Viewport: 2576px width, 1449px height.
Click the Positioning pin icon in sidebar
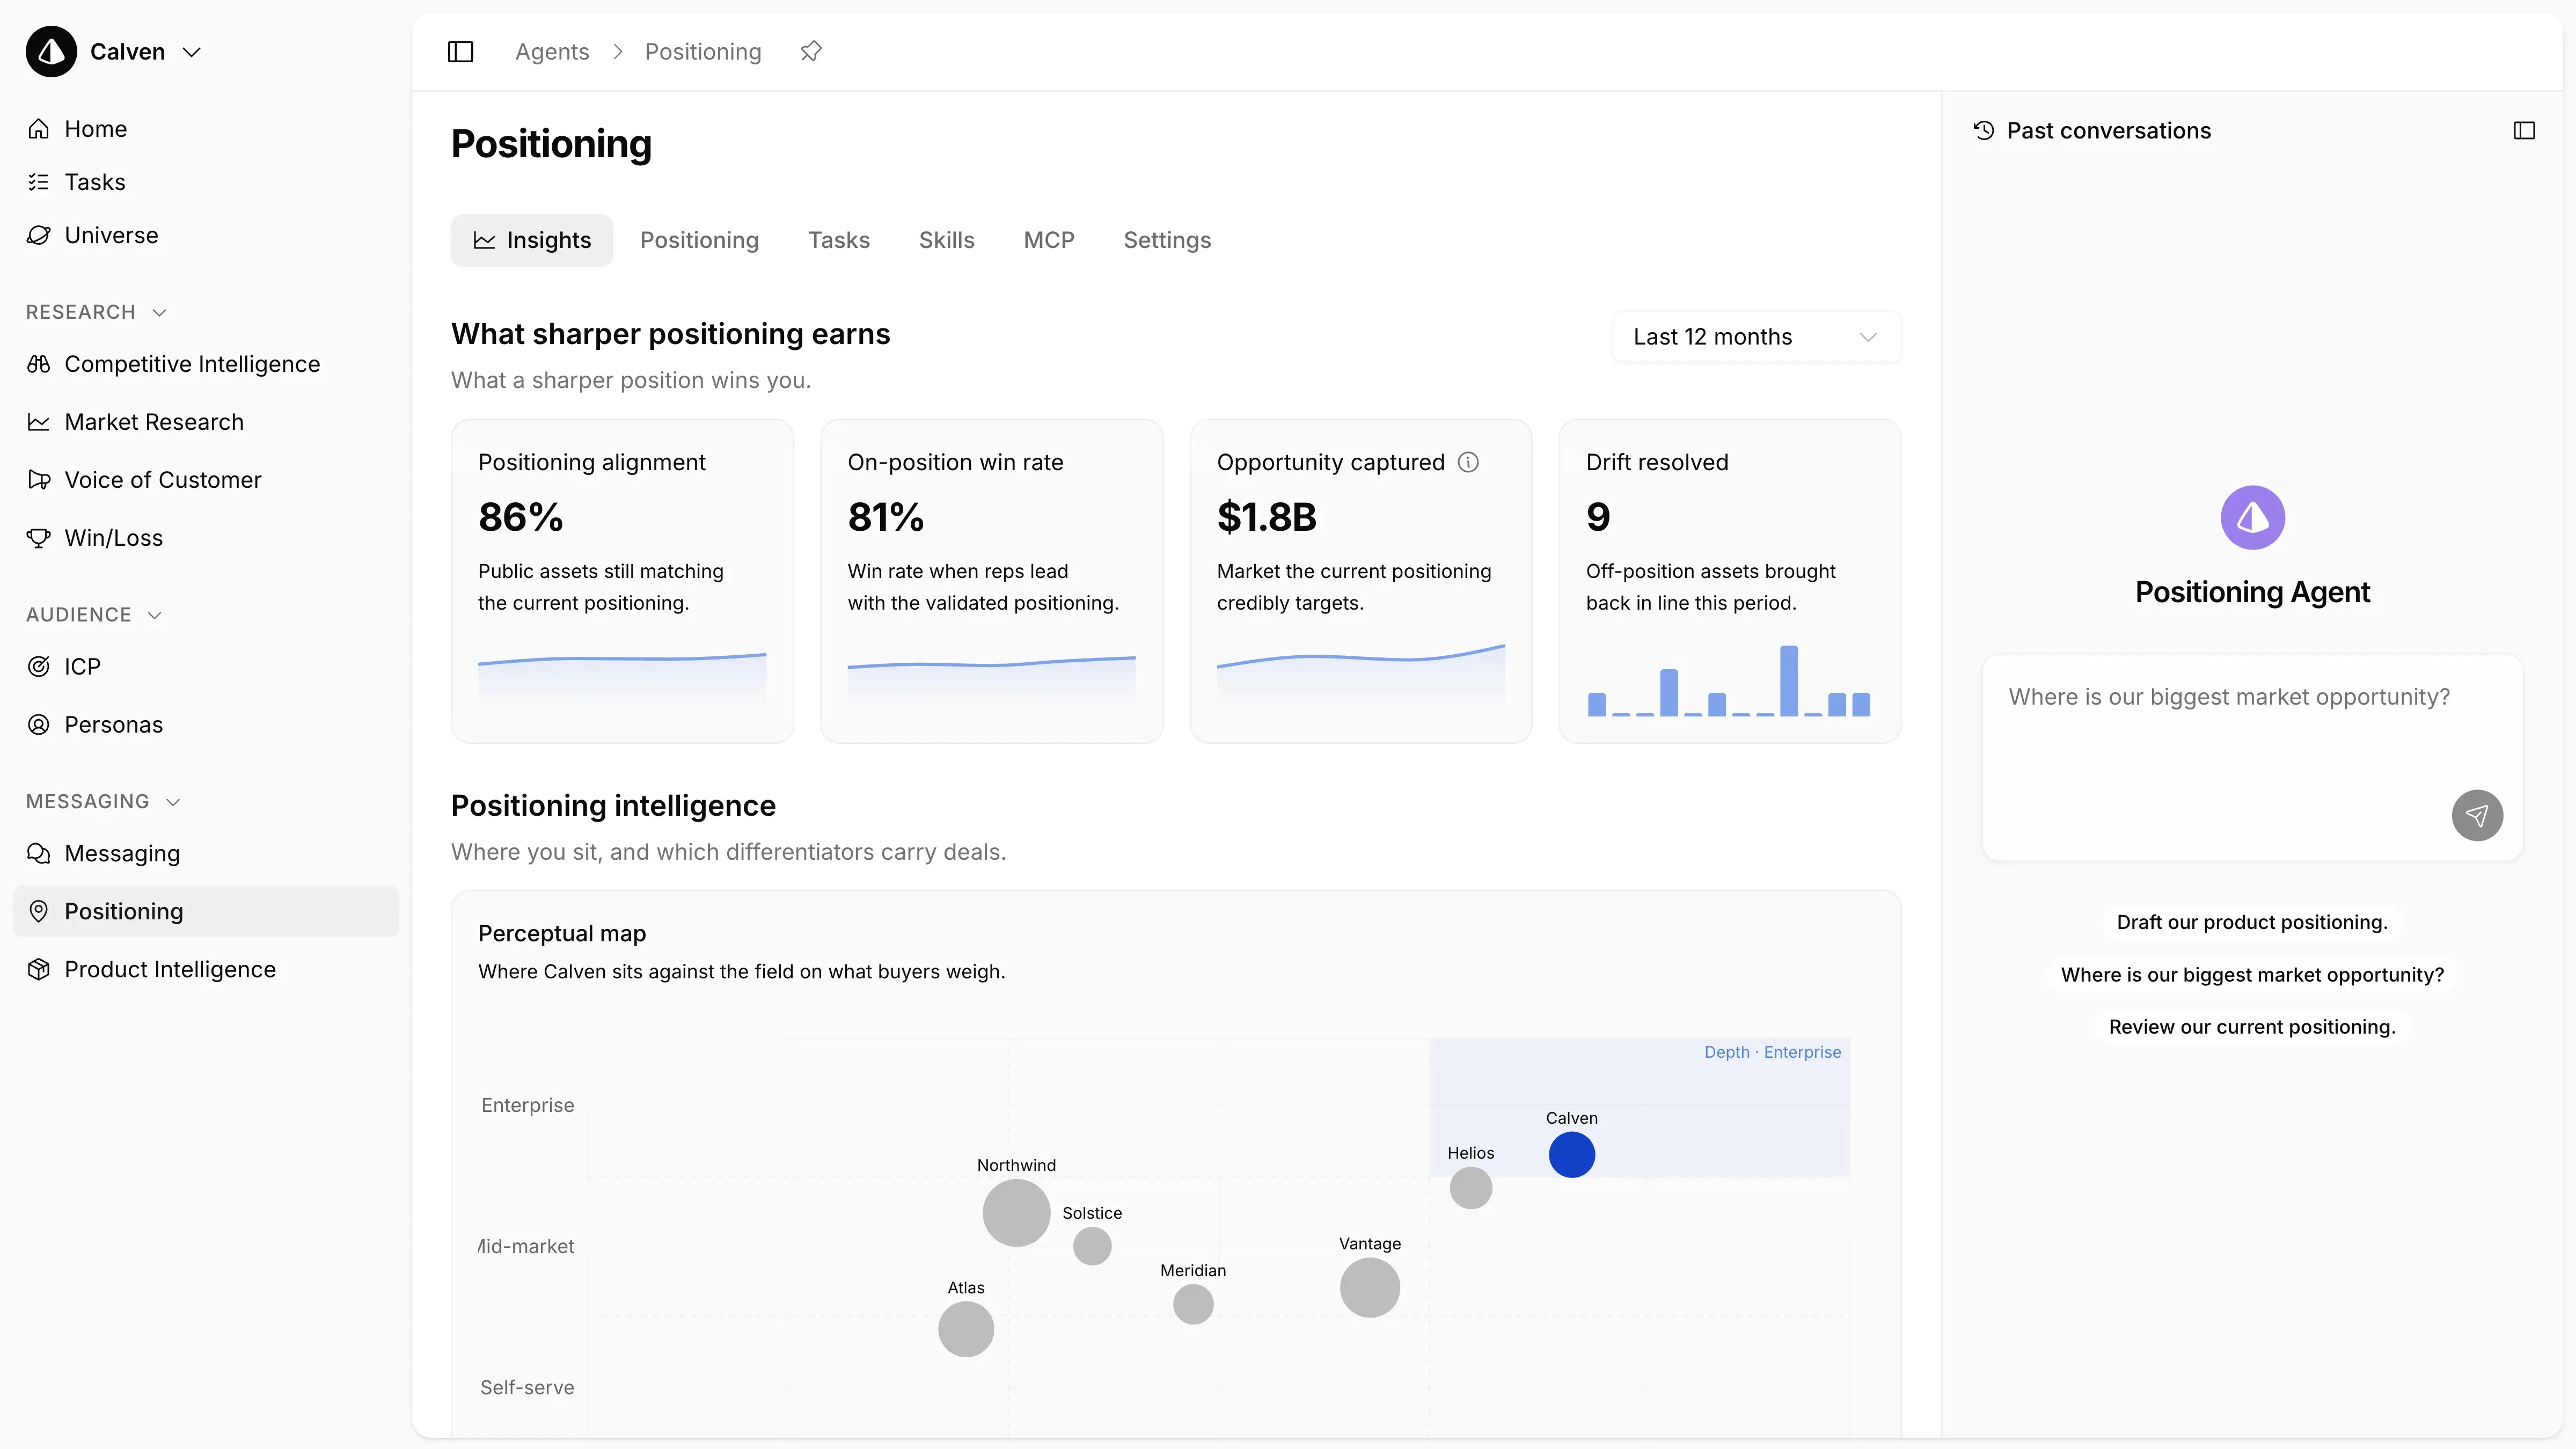pyautogui.click(x=39, y=911)
